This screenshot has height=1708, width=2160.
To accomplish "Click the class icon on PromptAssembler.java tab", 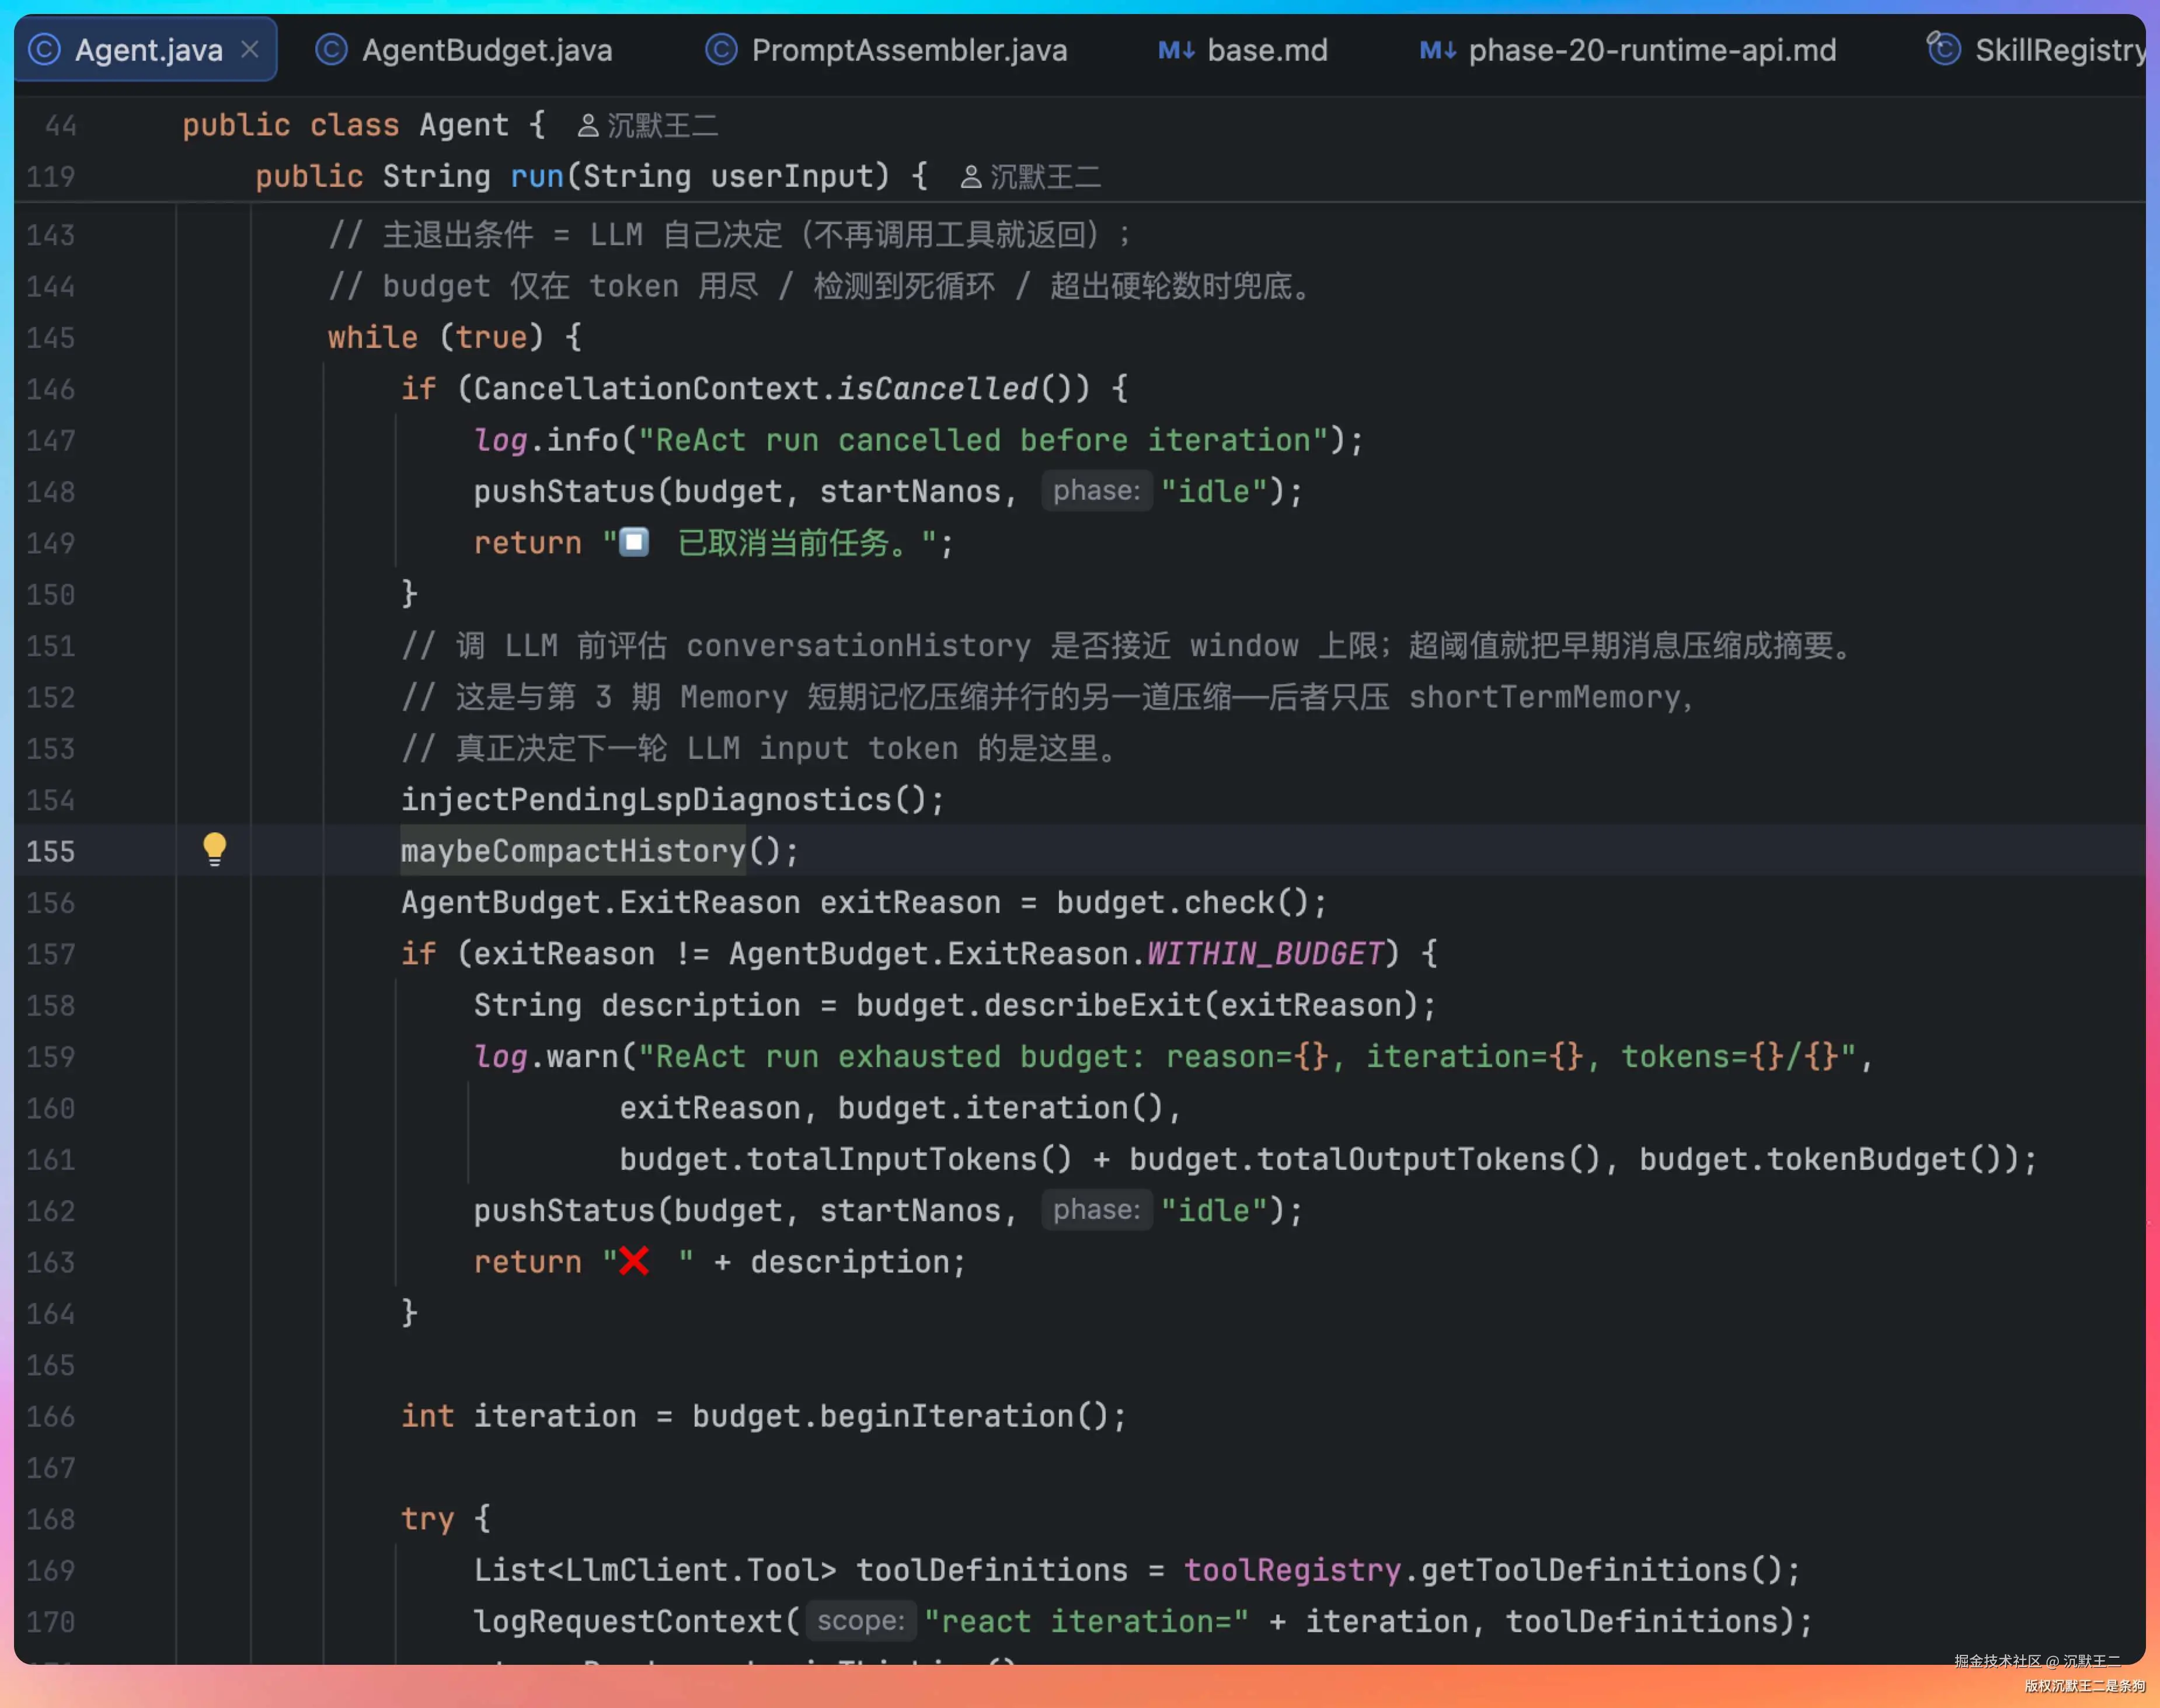I will (721, 49).
